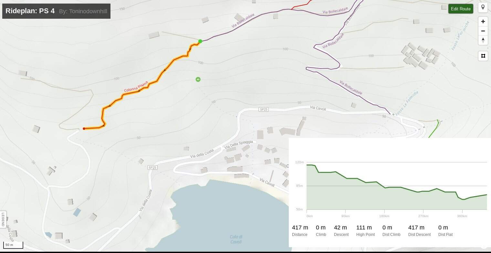
Task: Click the Distance 417 m statistic
Action: (300, 230)
